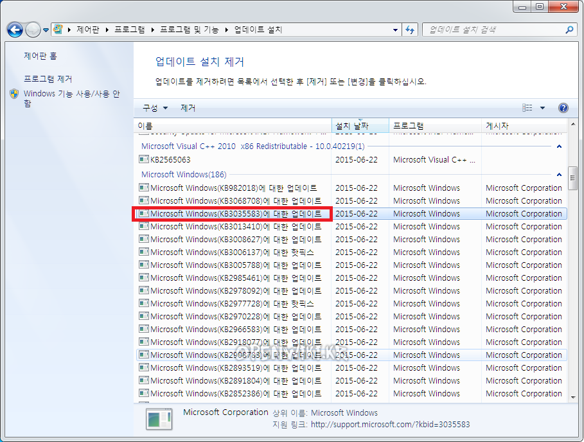Navigate to 프로그램 in the breadcrumb
Viewport: 584px width, 442px height.
click(130, 30)
